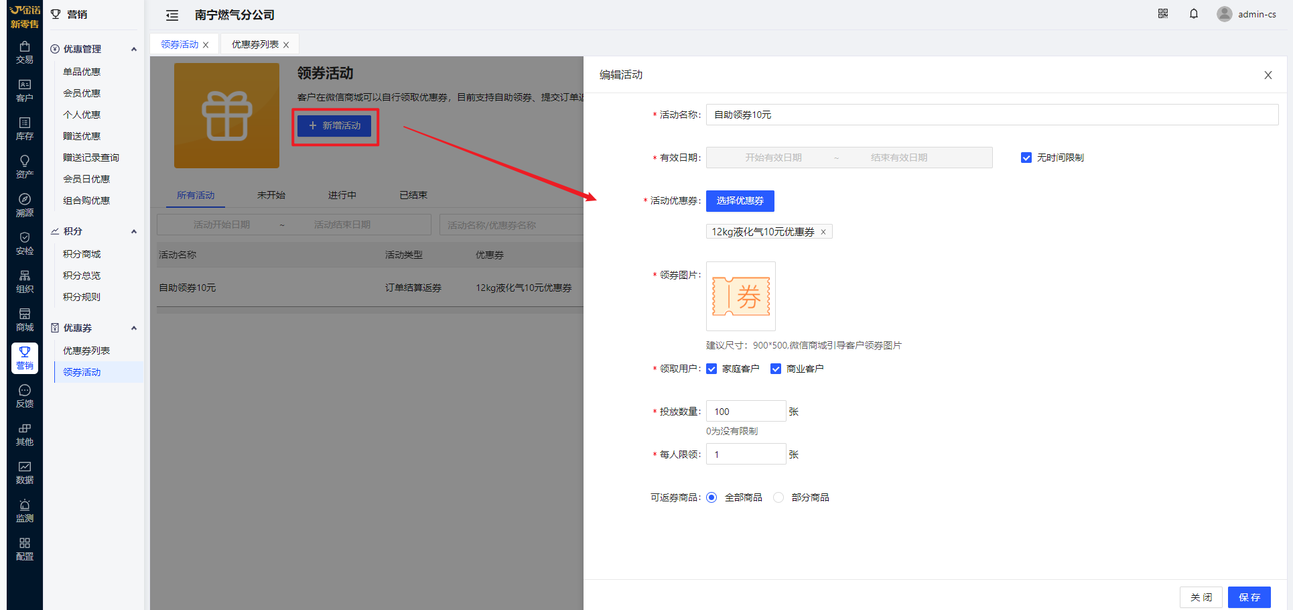The image size is (1293, 610).
Task: Save the activity with 保存 button
Action: [x=1249, y=597]
